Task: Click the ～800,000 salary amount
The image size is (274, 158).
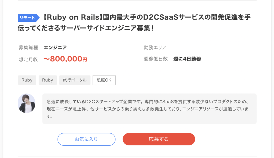Action: tap(63, 59)
